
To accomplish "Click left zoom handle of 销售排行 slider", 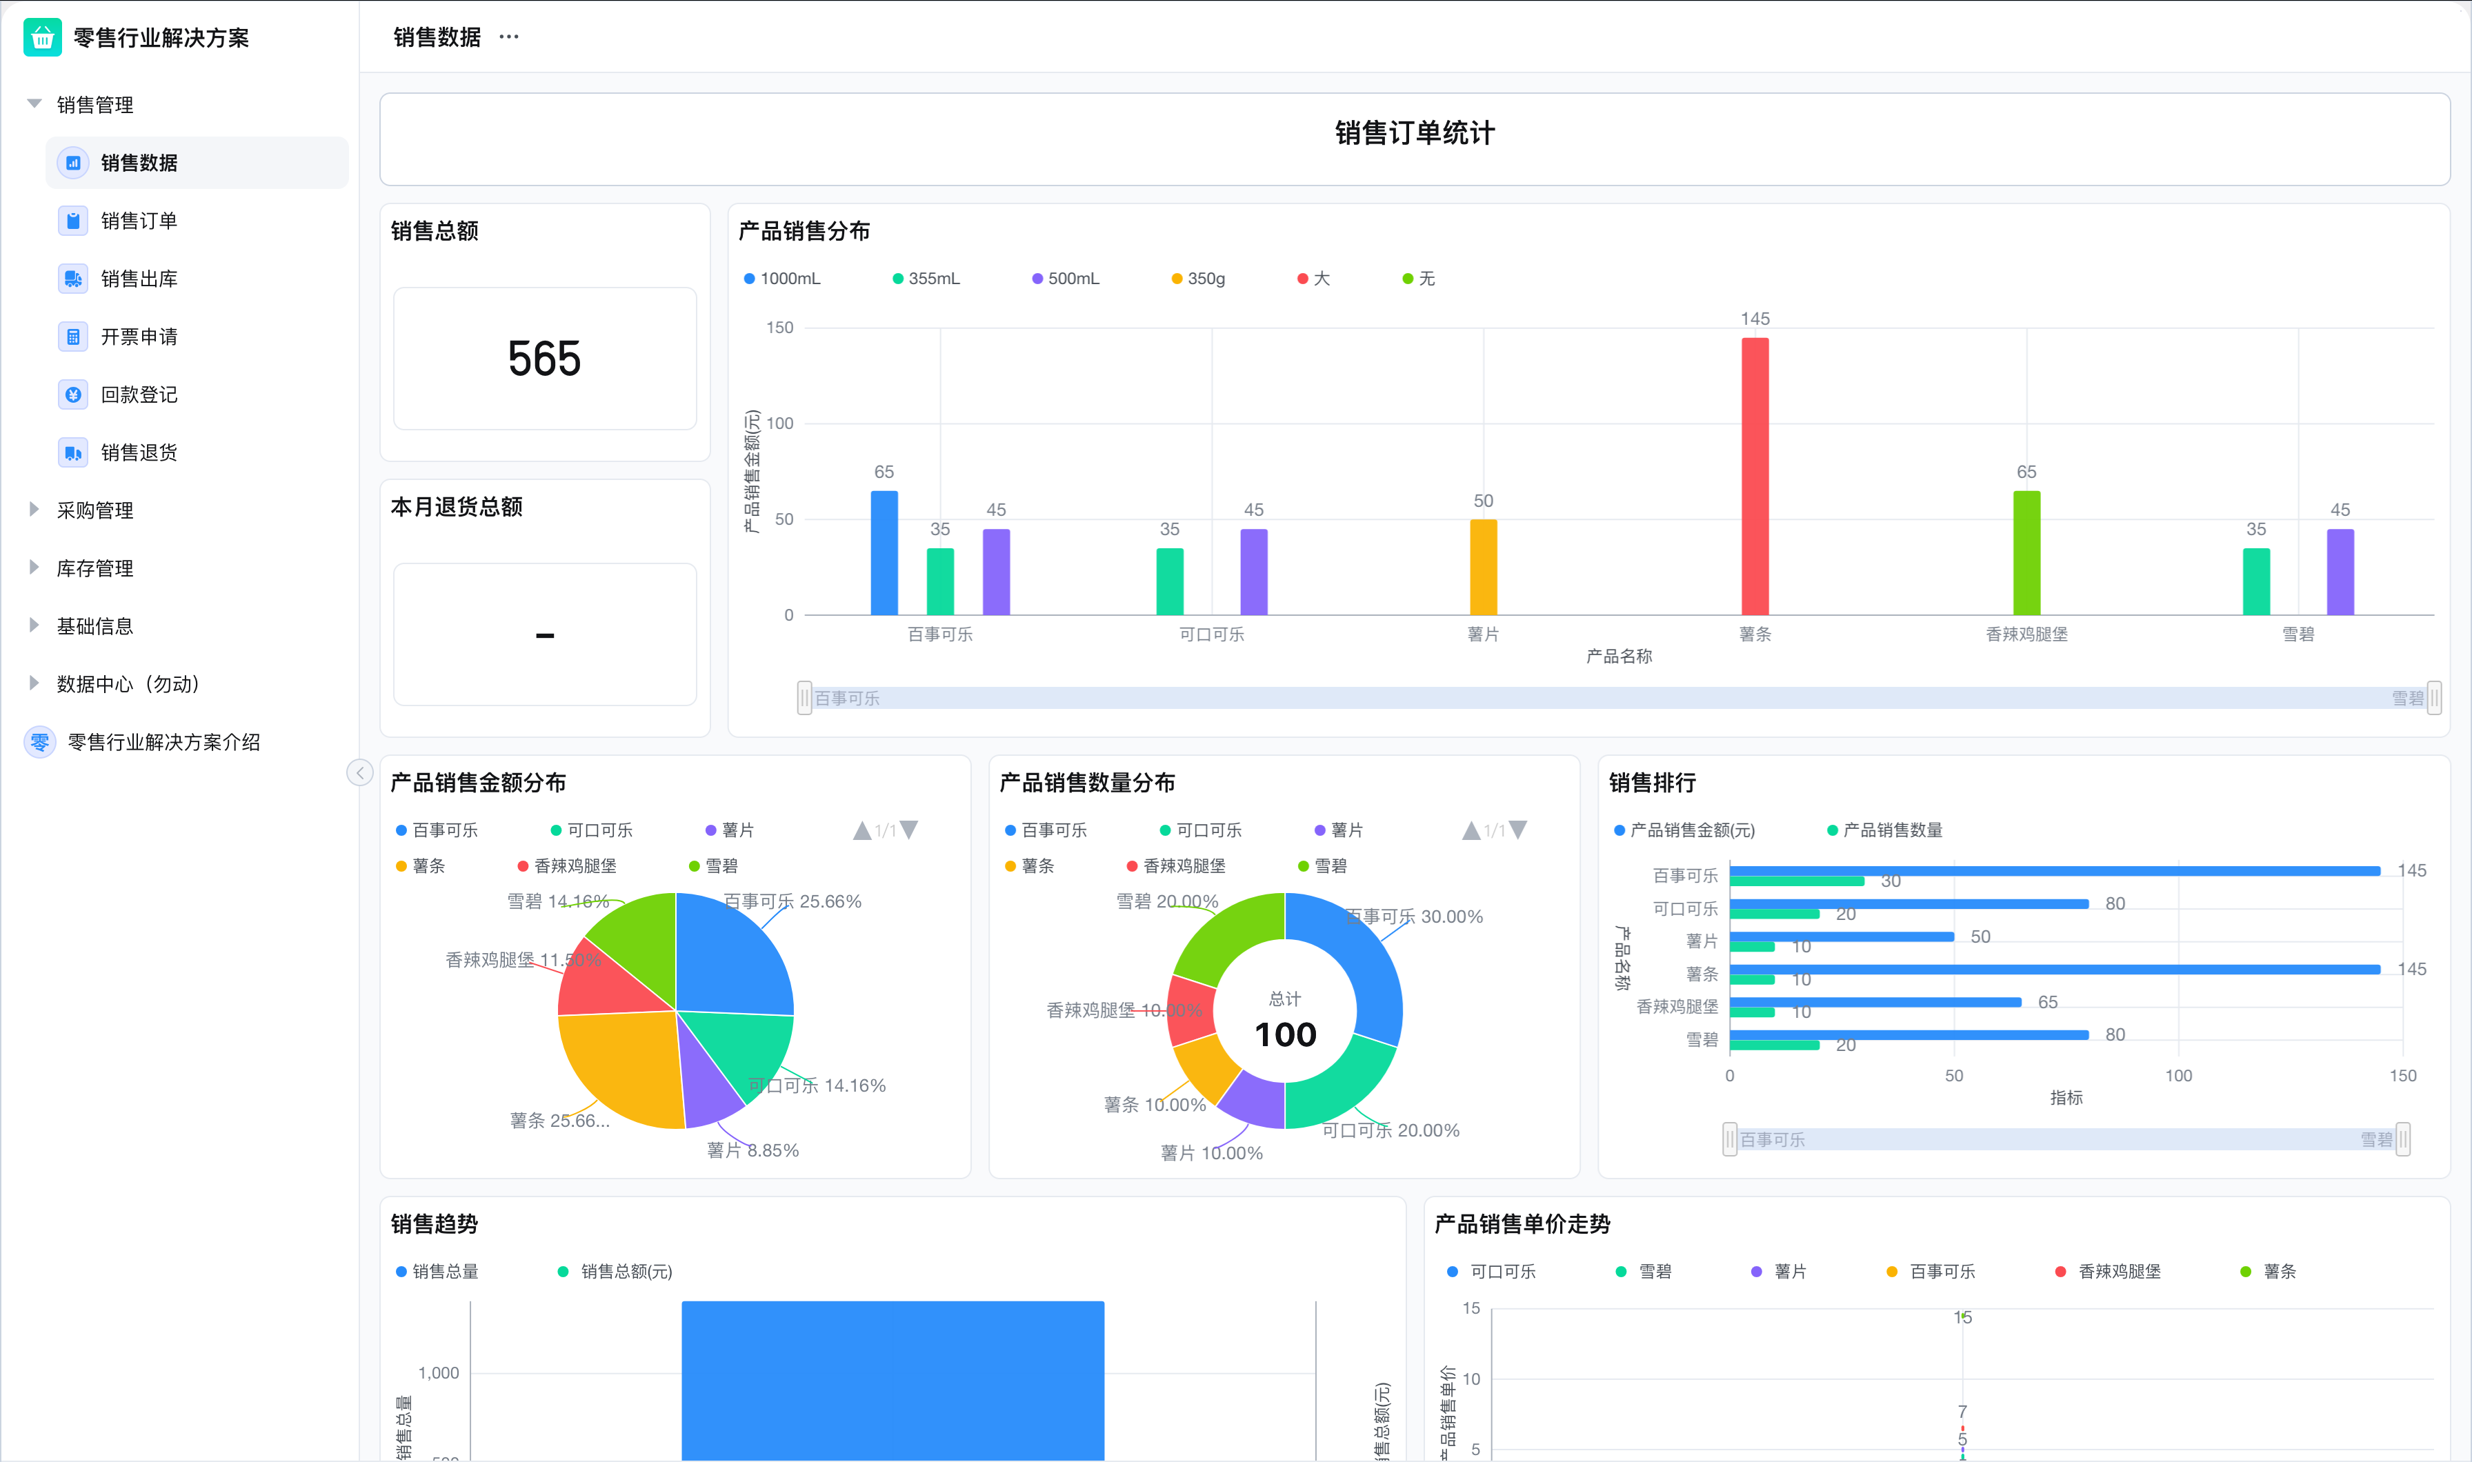I will coord(1730,1140).
